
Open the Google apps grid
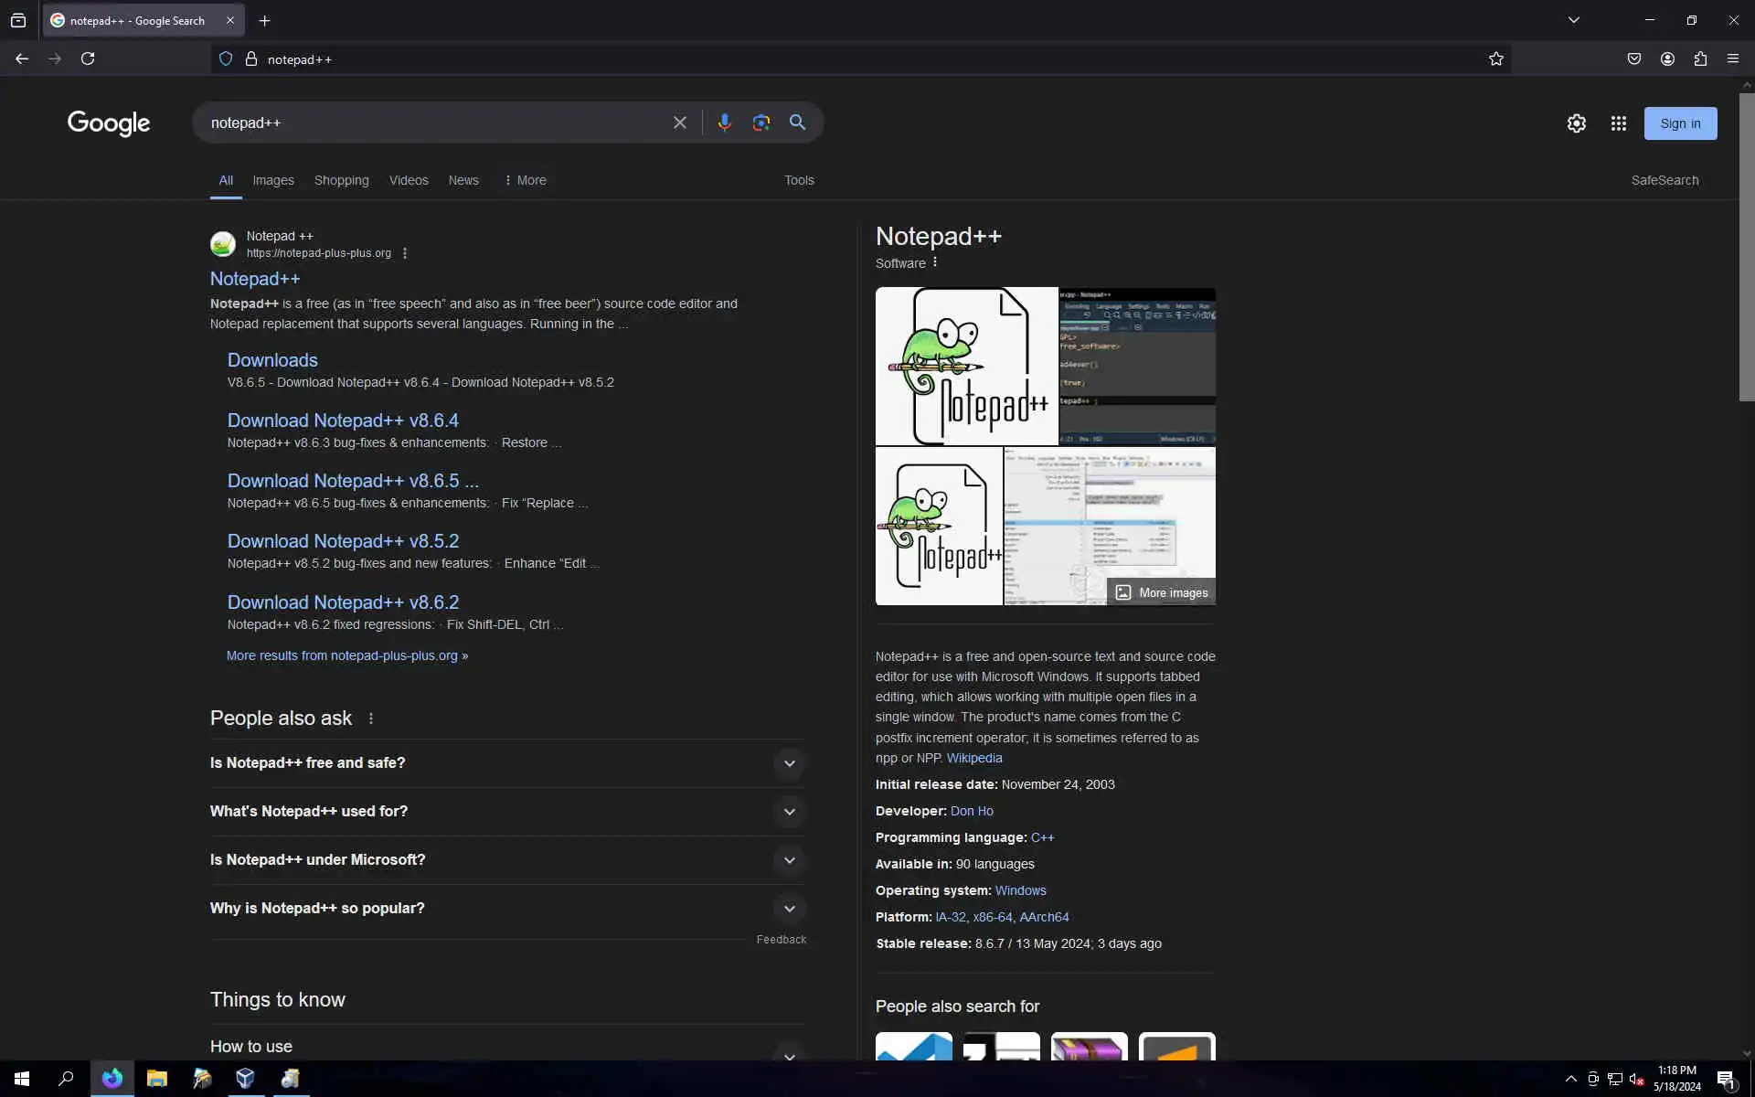[x=1618, y=123]
